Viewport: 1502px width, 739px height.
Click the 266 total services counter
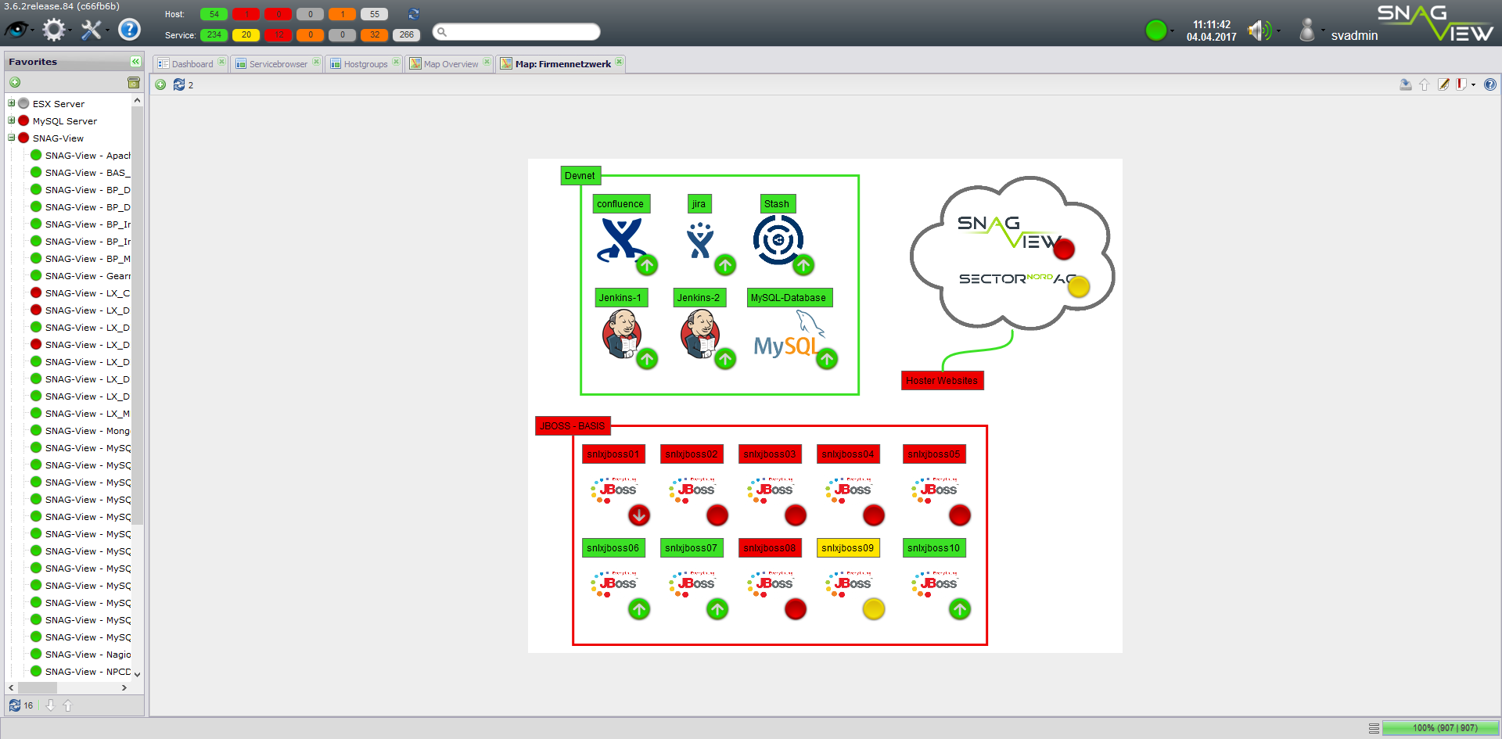406,34
